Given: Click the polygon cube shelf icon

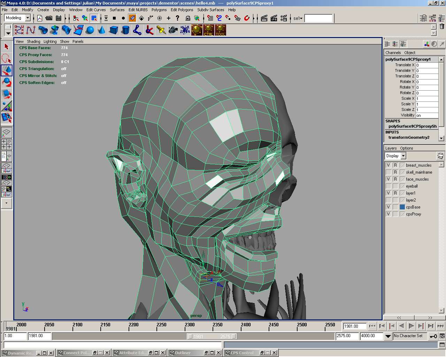Looking at the screenshot, I should point(114,30).
